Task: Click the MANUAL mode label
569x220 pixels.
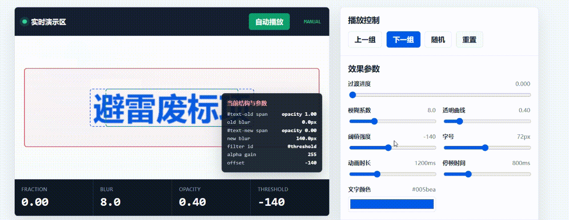Action: coord(312,22)
